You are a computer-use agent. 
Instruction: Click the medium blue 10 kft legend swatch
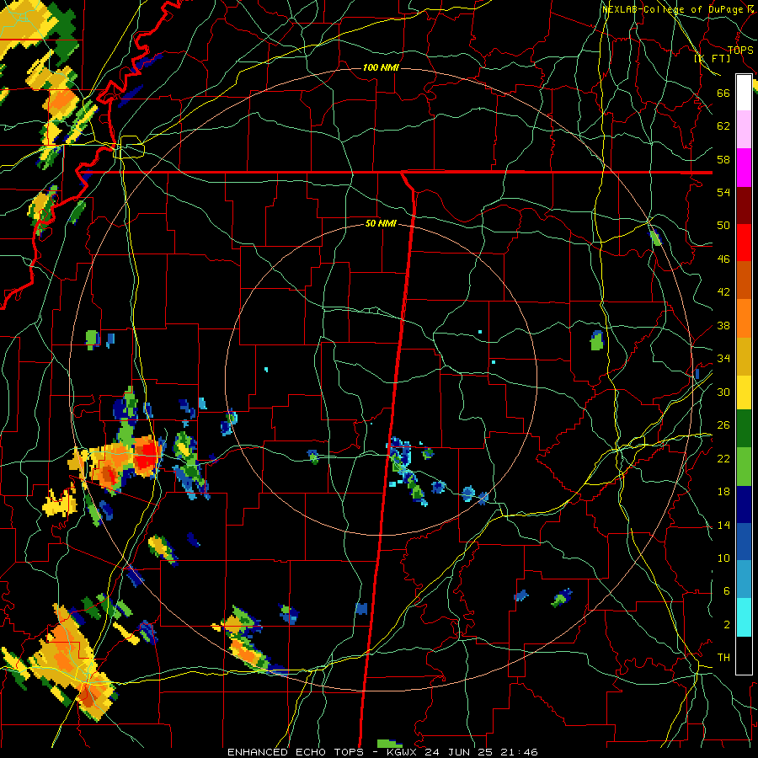coord(744,542)
